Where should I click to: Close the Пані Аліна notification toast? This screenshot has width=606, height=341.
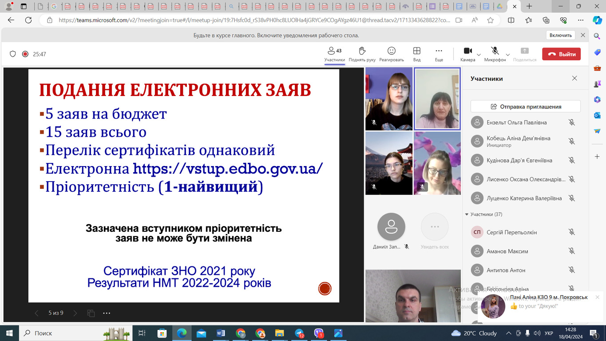click(x=598, y=297)
